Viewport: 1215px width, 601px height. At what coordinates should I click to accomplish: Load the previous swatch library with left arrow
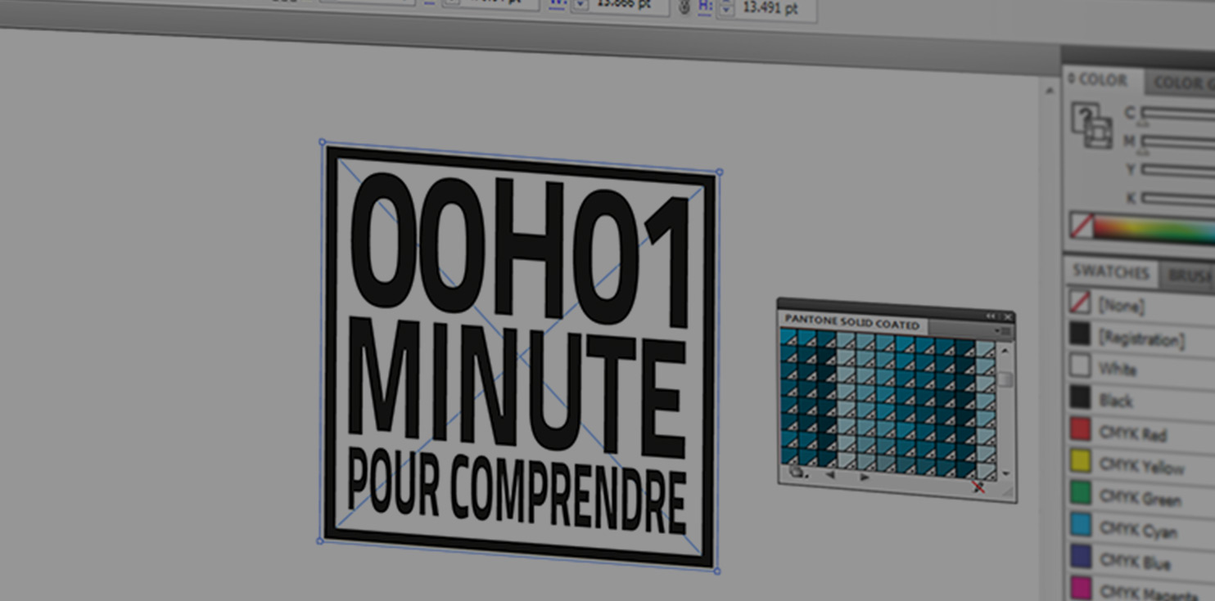coord(829,475)
